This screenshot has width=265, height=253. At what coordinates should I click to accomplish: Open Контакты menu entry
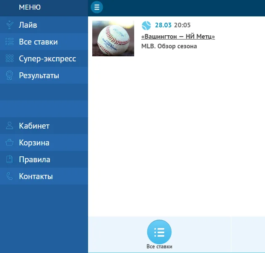tap(44, 176)
